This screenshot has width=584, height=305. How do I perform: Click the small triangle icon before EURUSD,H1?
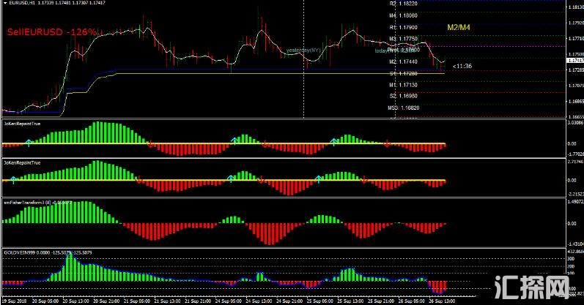pyautogui.click(x=4, y=3)
